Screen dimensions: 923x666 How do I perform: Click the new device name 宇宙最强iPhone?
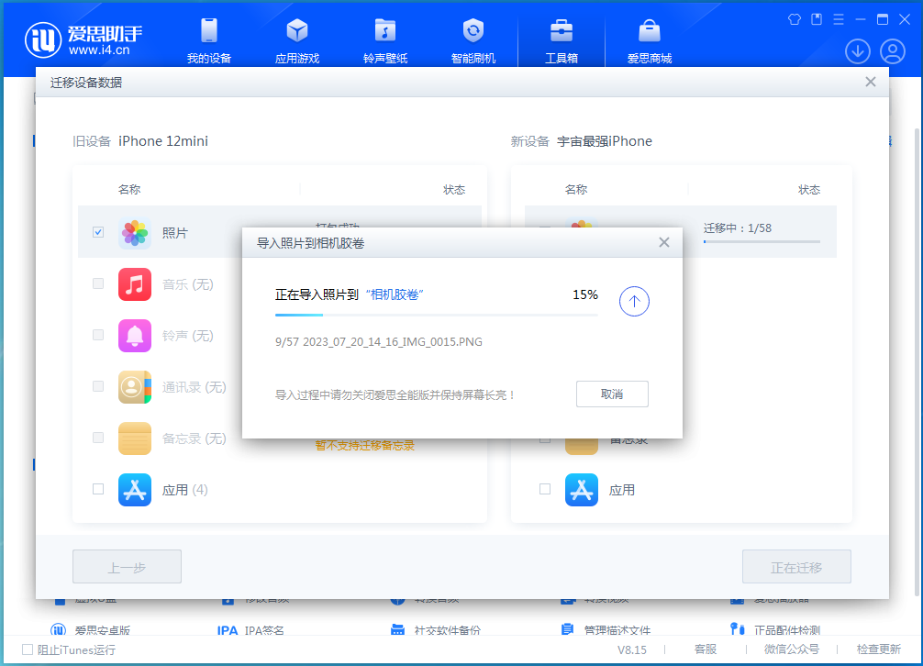click(x=605, y=141)
